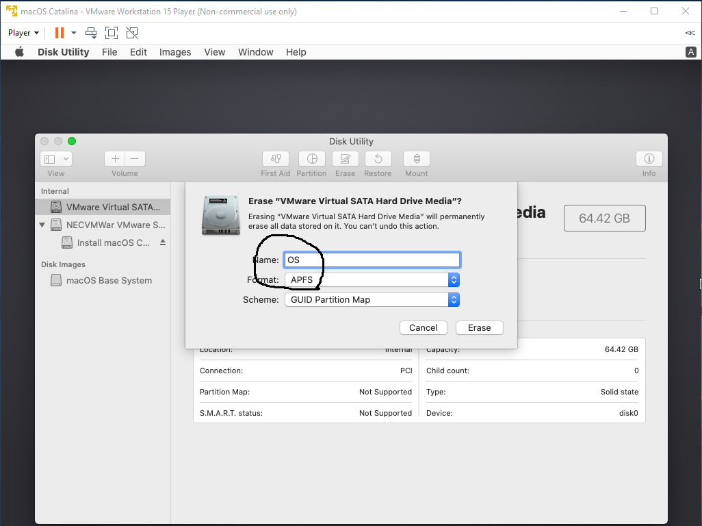Select VMware Virtual SATA disk in sidebar

(103, 207)
